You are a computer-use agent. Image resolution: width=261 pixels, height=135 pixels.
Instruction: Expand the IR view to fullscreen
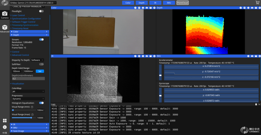click(x=135, y=56)
